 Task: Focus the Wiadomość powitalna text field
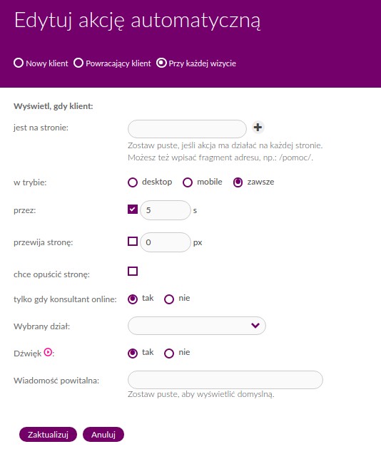click(x=225, y=380)
